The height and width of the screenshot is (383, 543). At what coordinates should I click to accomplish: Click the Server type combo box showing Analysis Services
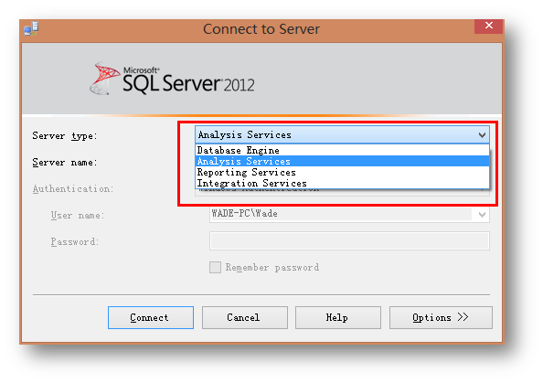[x=342, y=134]
